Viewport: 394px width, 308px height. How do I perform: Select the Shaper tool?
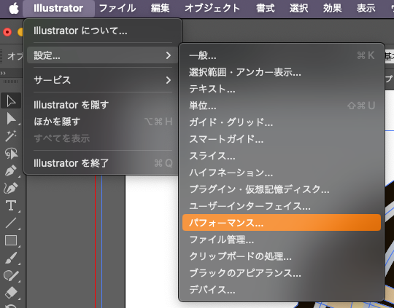[11, 275]
